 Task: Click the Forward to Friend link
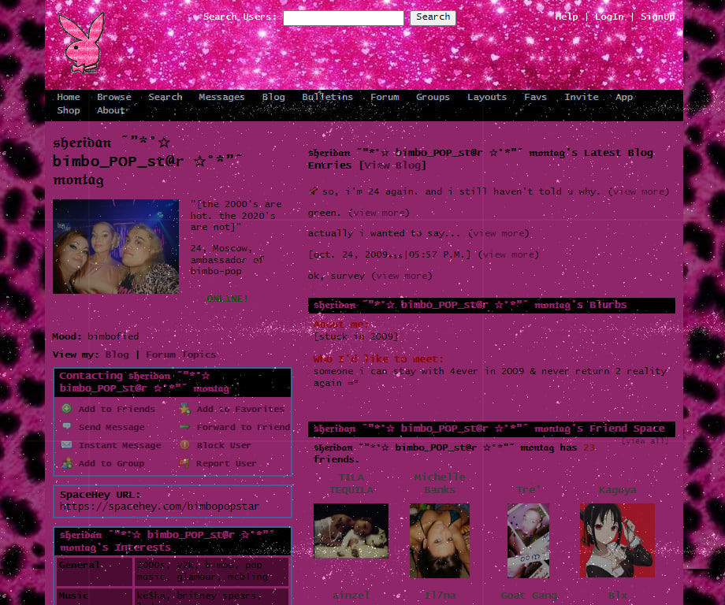click(x=244, y=427)
